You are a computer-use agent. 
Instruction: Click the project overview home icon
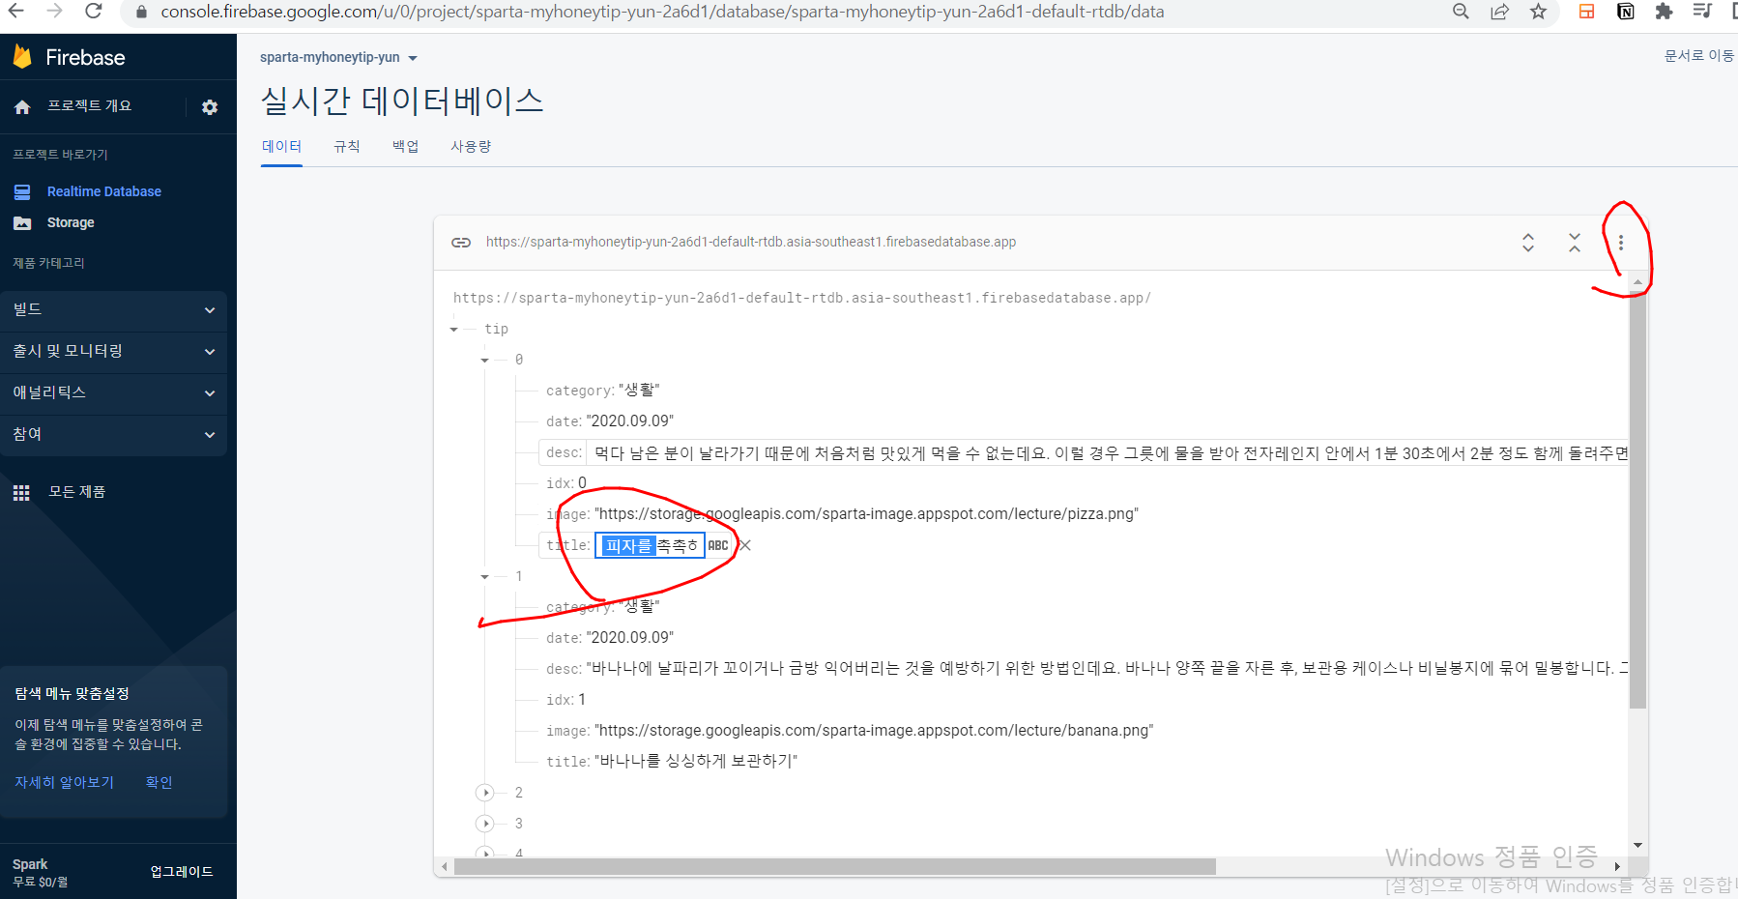coord(22,107)
